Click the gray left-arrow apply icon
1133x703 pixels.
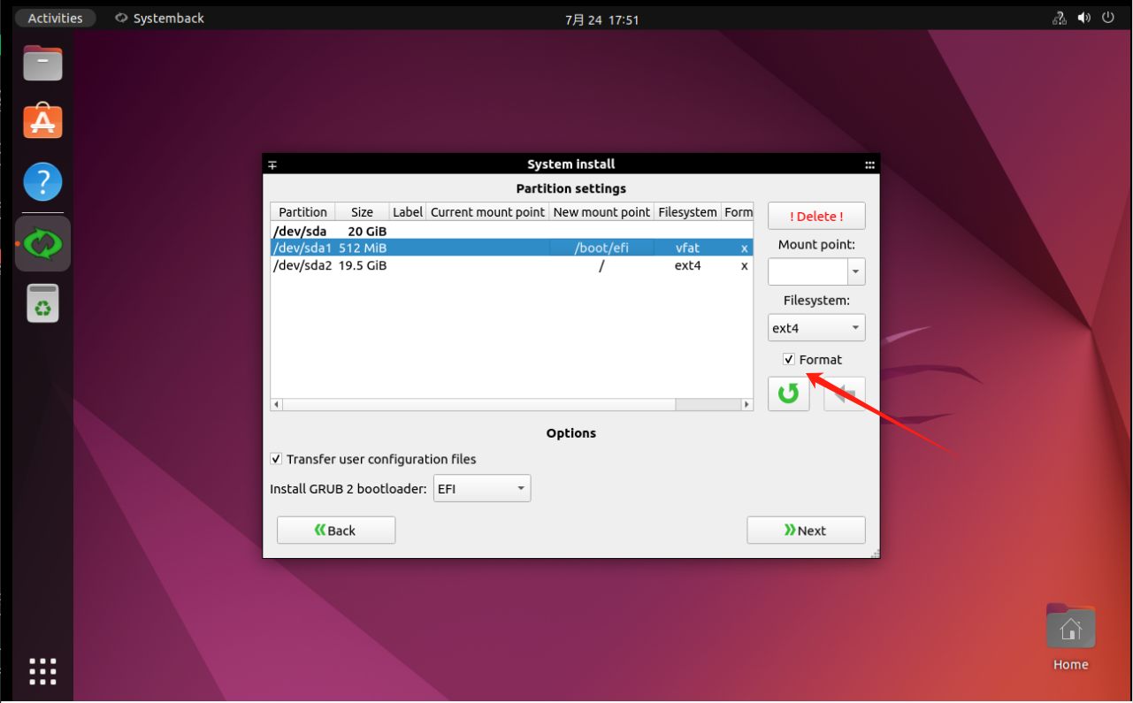click(844, 394)
